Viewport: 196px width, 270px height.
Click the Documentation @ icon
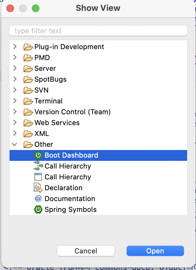[x=38, y=199]
